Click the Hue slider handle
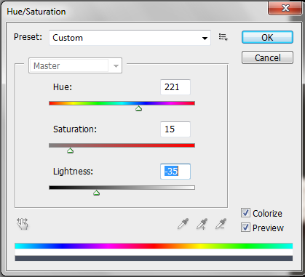Screen dimensions: 305x277 [139, 108]
